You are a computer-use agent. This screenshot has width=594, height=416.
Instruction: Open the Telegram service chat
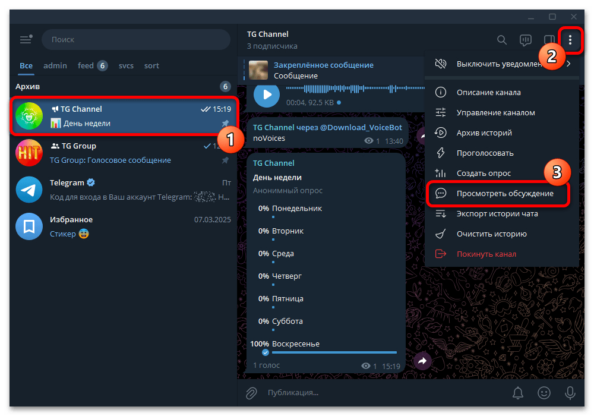pos(123,190)
